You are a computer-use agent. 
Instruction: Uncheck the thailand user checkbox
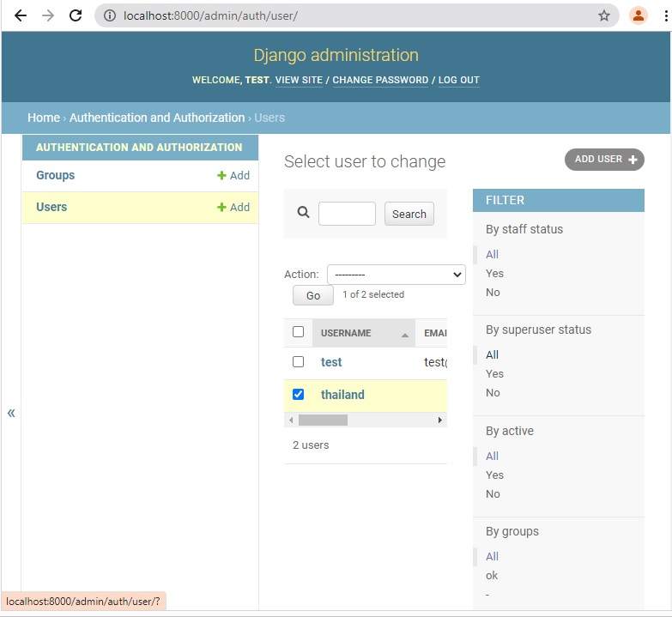[298, 395]
